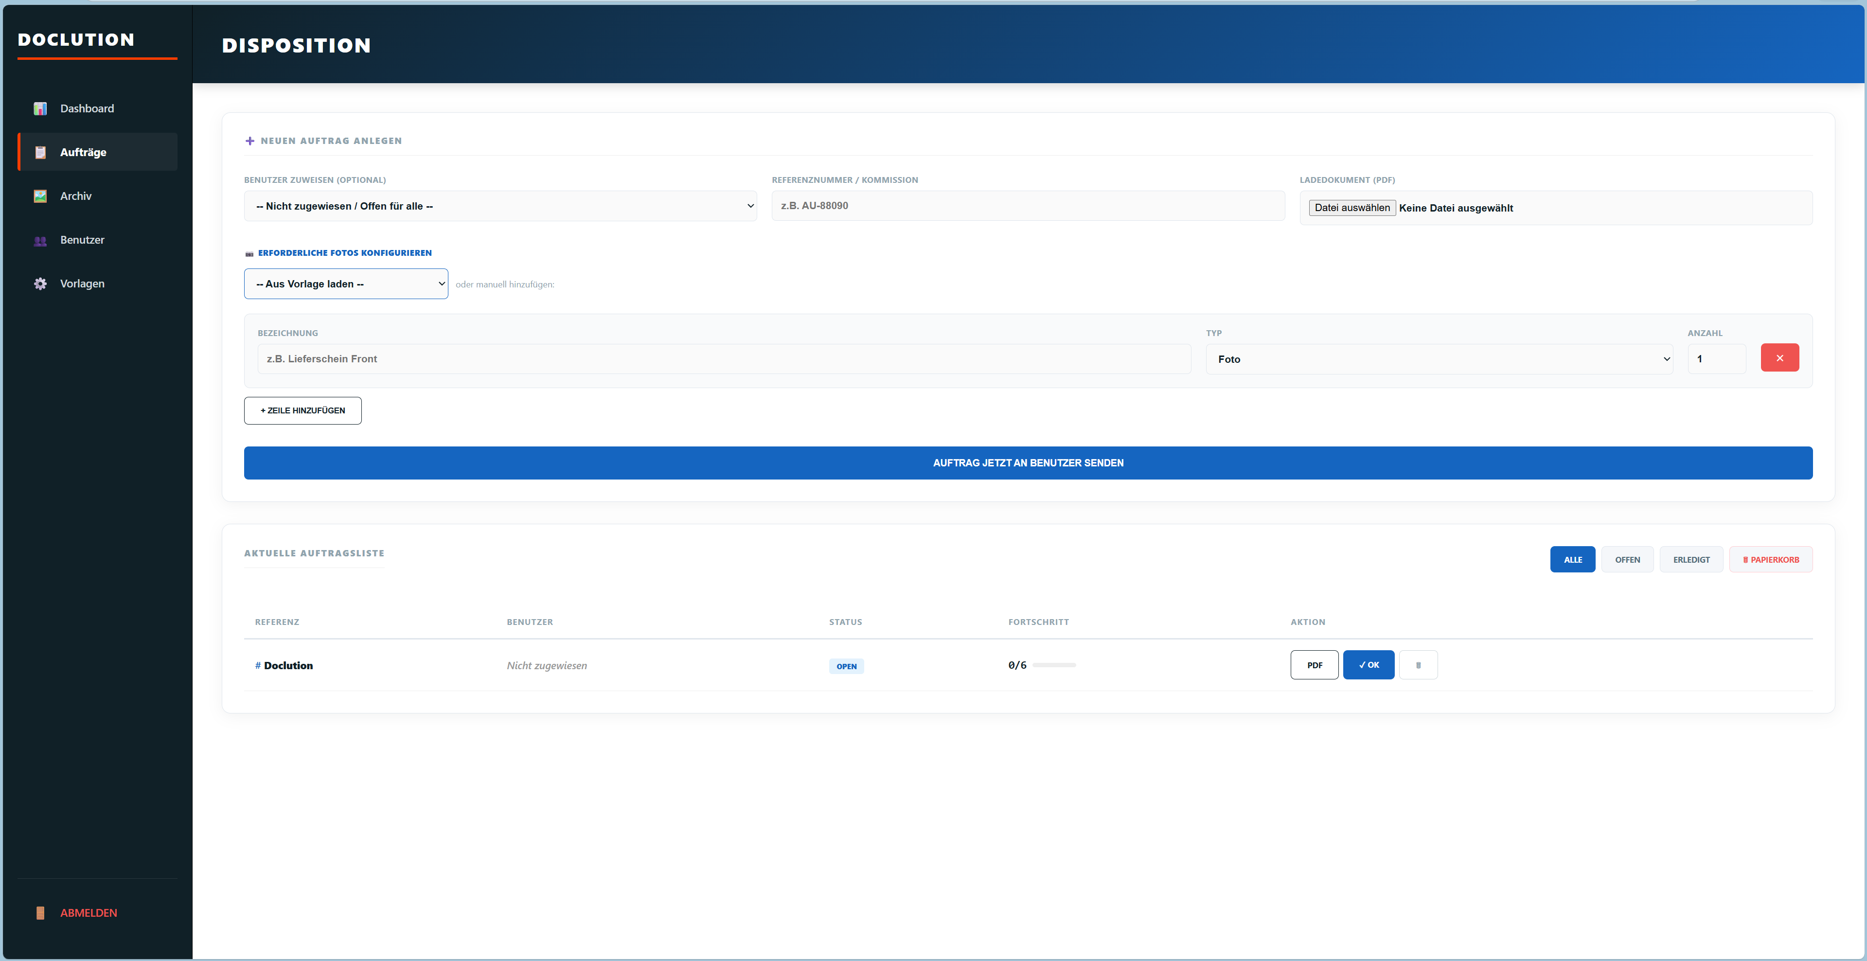Click the Doclution order progress bar
This screenshot has height=961, width=1867.
(x=1054, y=665)
